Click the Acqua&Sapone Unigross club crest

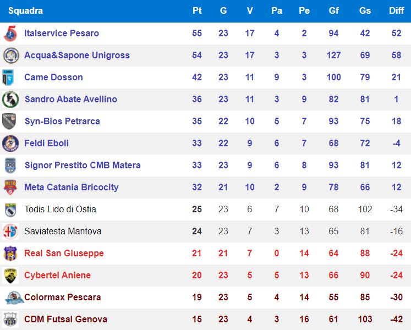point(11,56)
